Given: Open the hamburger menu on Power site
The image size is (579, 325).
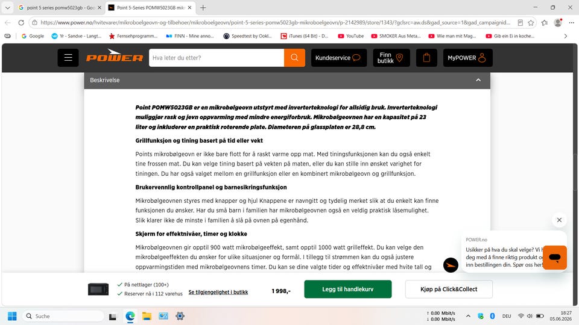Looking at the screenshot, I should [68, 58].
